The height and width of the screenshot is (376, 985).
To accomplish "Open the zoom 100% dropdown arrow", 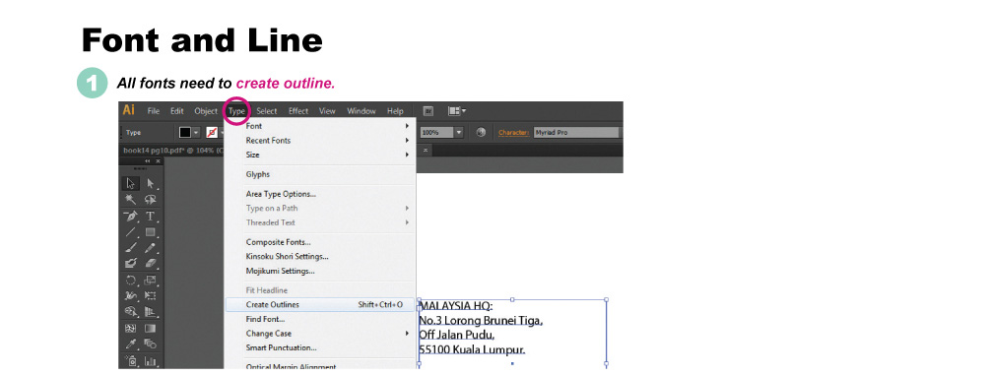I will tap(459, 133).
